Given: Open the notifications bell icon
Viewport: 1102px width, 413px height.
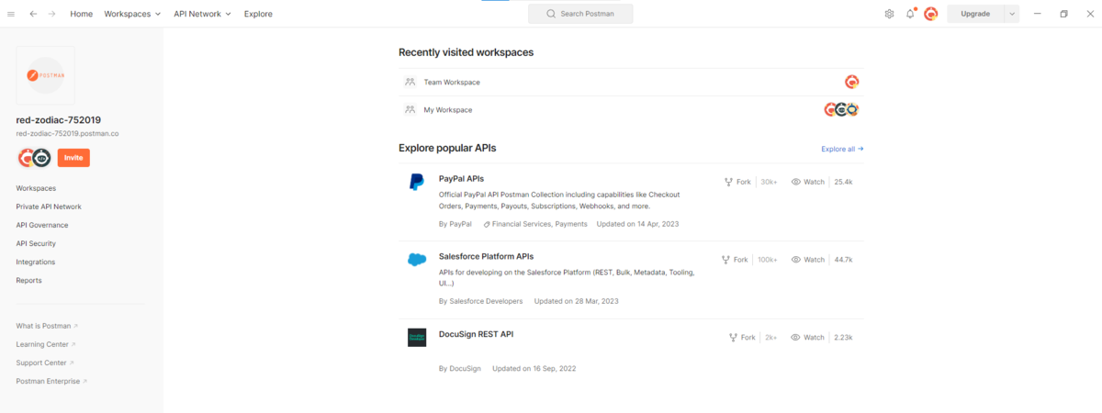Looking at the screenshot, I should point(910,14).
